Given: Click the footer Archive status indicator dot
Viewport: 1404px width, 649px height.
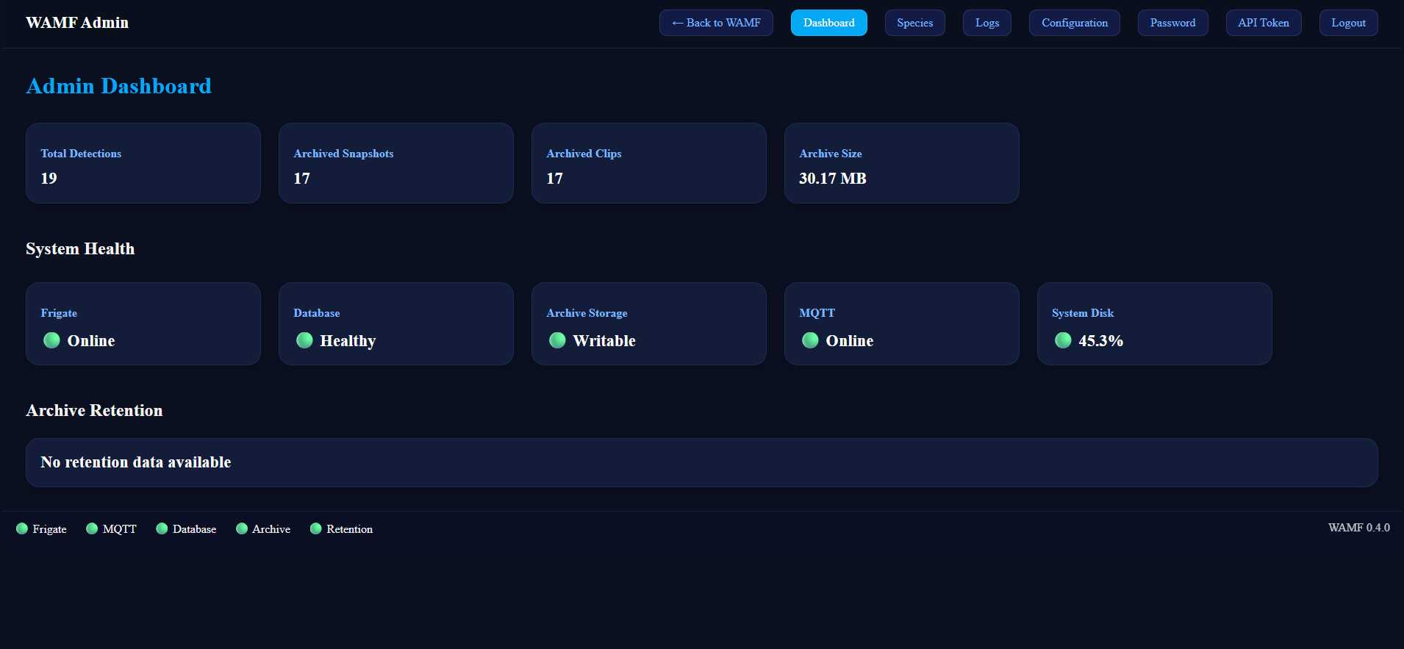Looking at the screenshot, I should pyautogui.click(x=241, y=528).
